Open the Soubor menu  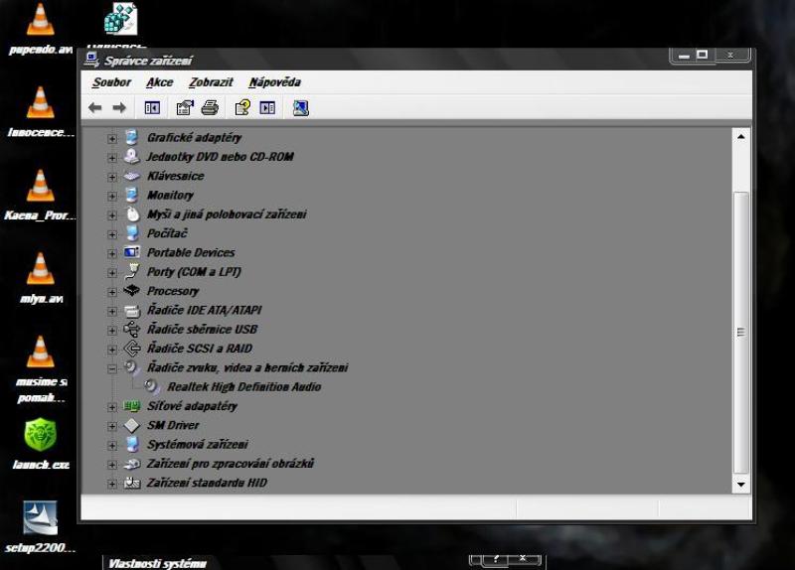112,82
